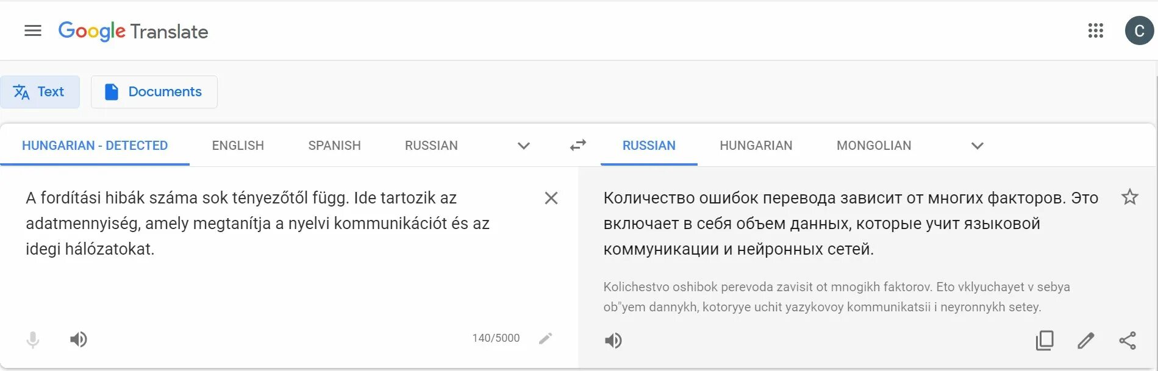Click the Russian translated text

click(851, 224)
